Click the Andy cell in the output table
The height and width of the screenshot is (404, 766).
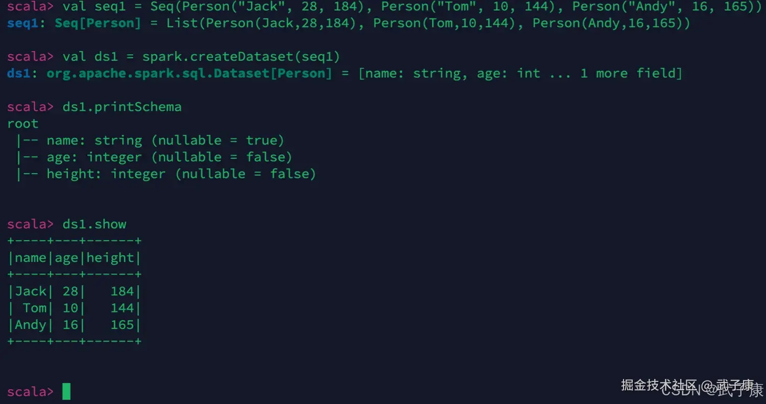[31, 325]
